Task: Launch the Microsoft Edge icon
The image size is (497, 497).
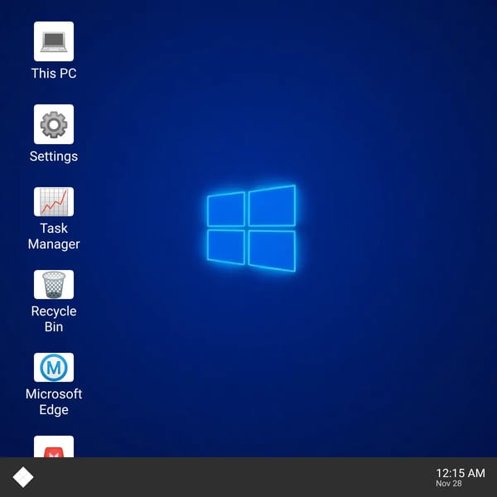Action: pos(54,367)
